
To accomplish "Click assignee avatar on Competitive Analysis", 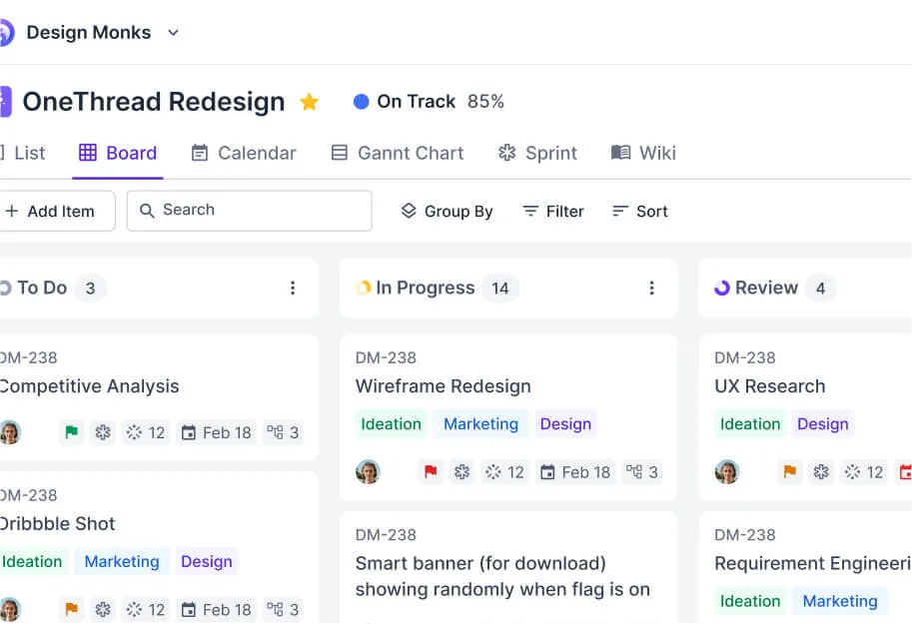I will coord(10,432).
